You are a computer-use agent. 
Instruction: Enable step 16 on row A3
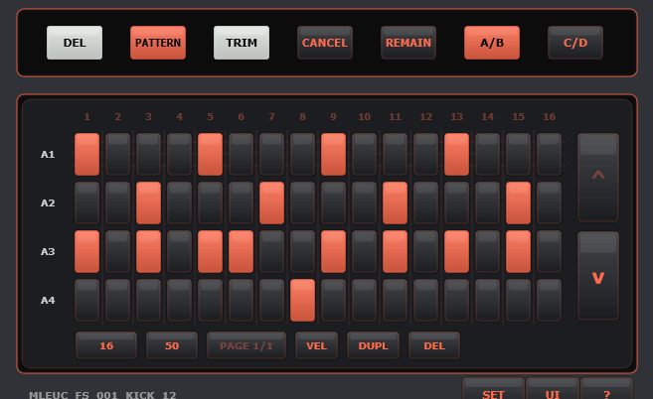(x=550, y=251)
